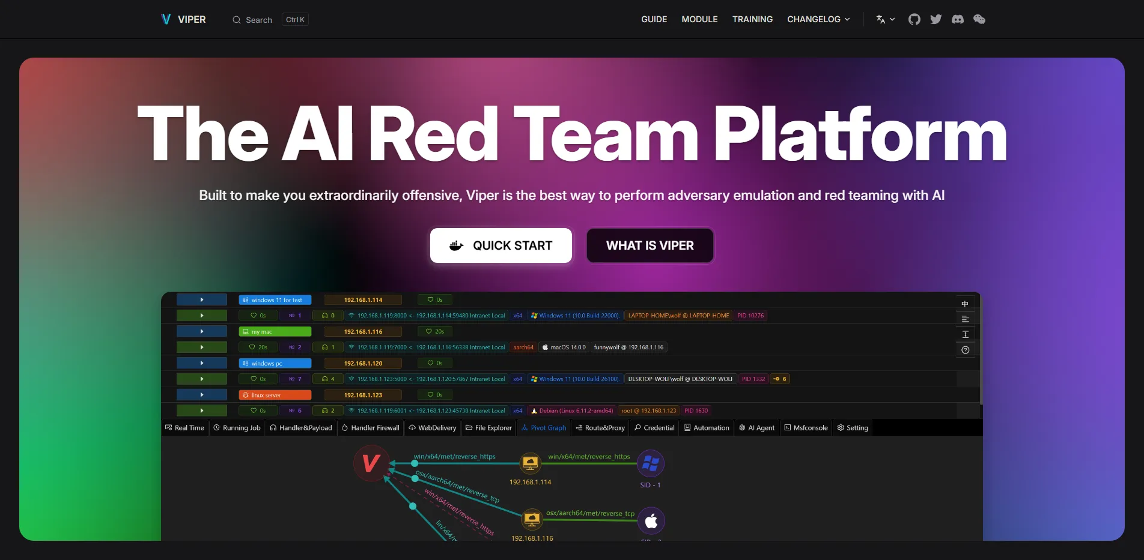
Task: Expand the linux server host row
Action: tap(202, 395)
